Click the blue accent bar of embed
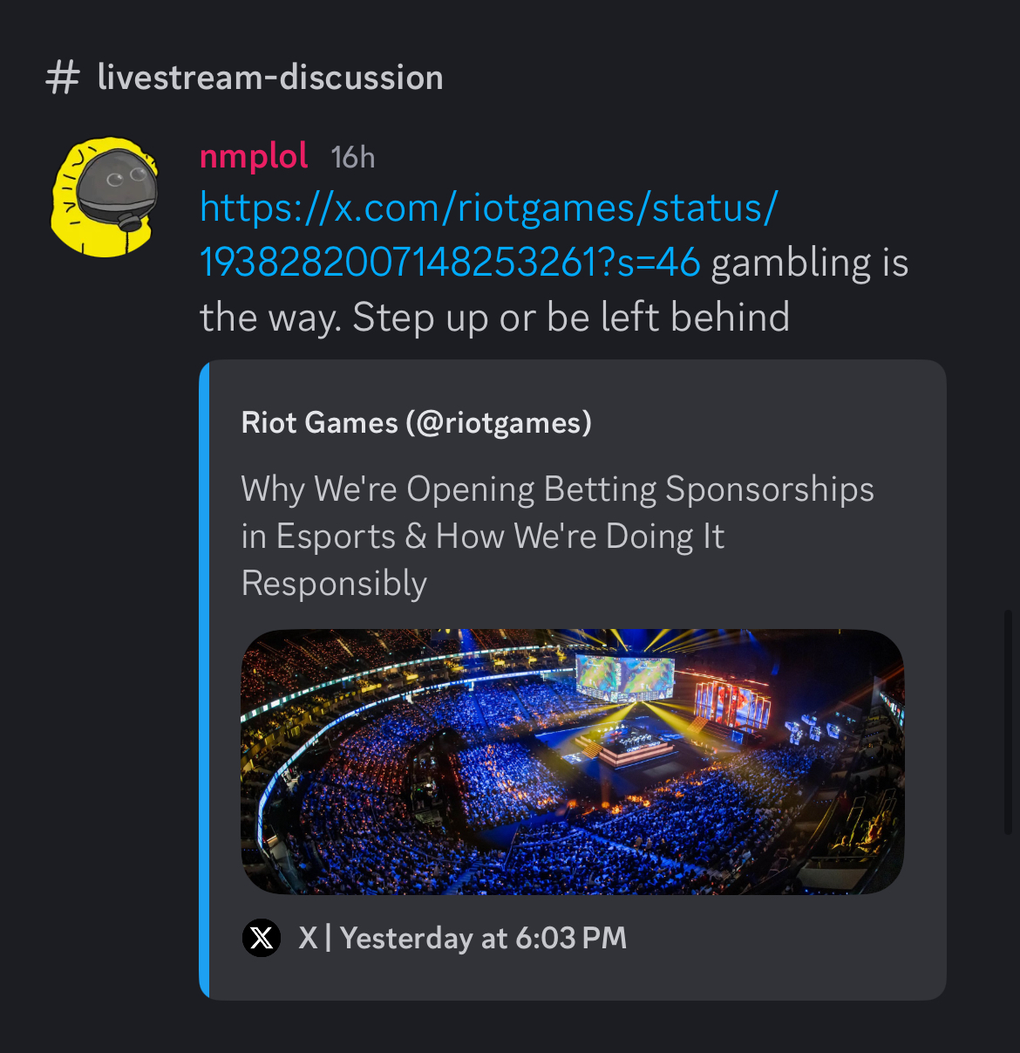The height and width of the screenshot is (1053, 1020). 204,680
